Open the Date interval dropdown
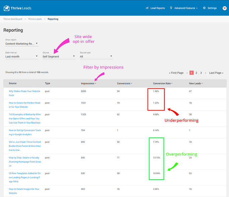 point(22,57)
